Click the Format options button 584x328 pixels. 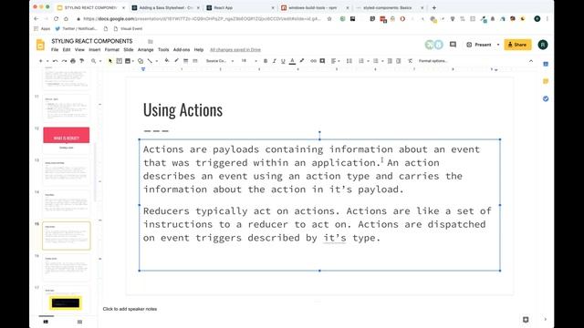point(433,61)
